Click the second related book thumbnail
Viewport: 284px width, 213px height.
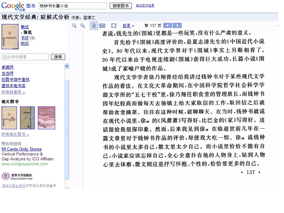point(27,118)
